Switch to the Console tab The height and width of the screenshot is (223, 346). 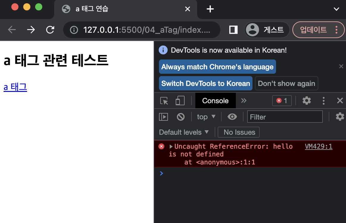pos(215,101)
